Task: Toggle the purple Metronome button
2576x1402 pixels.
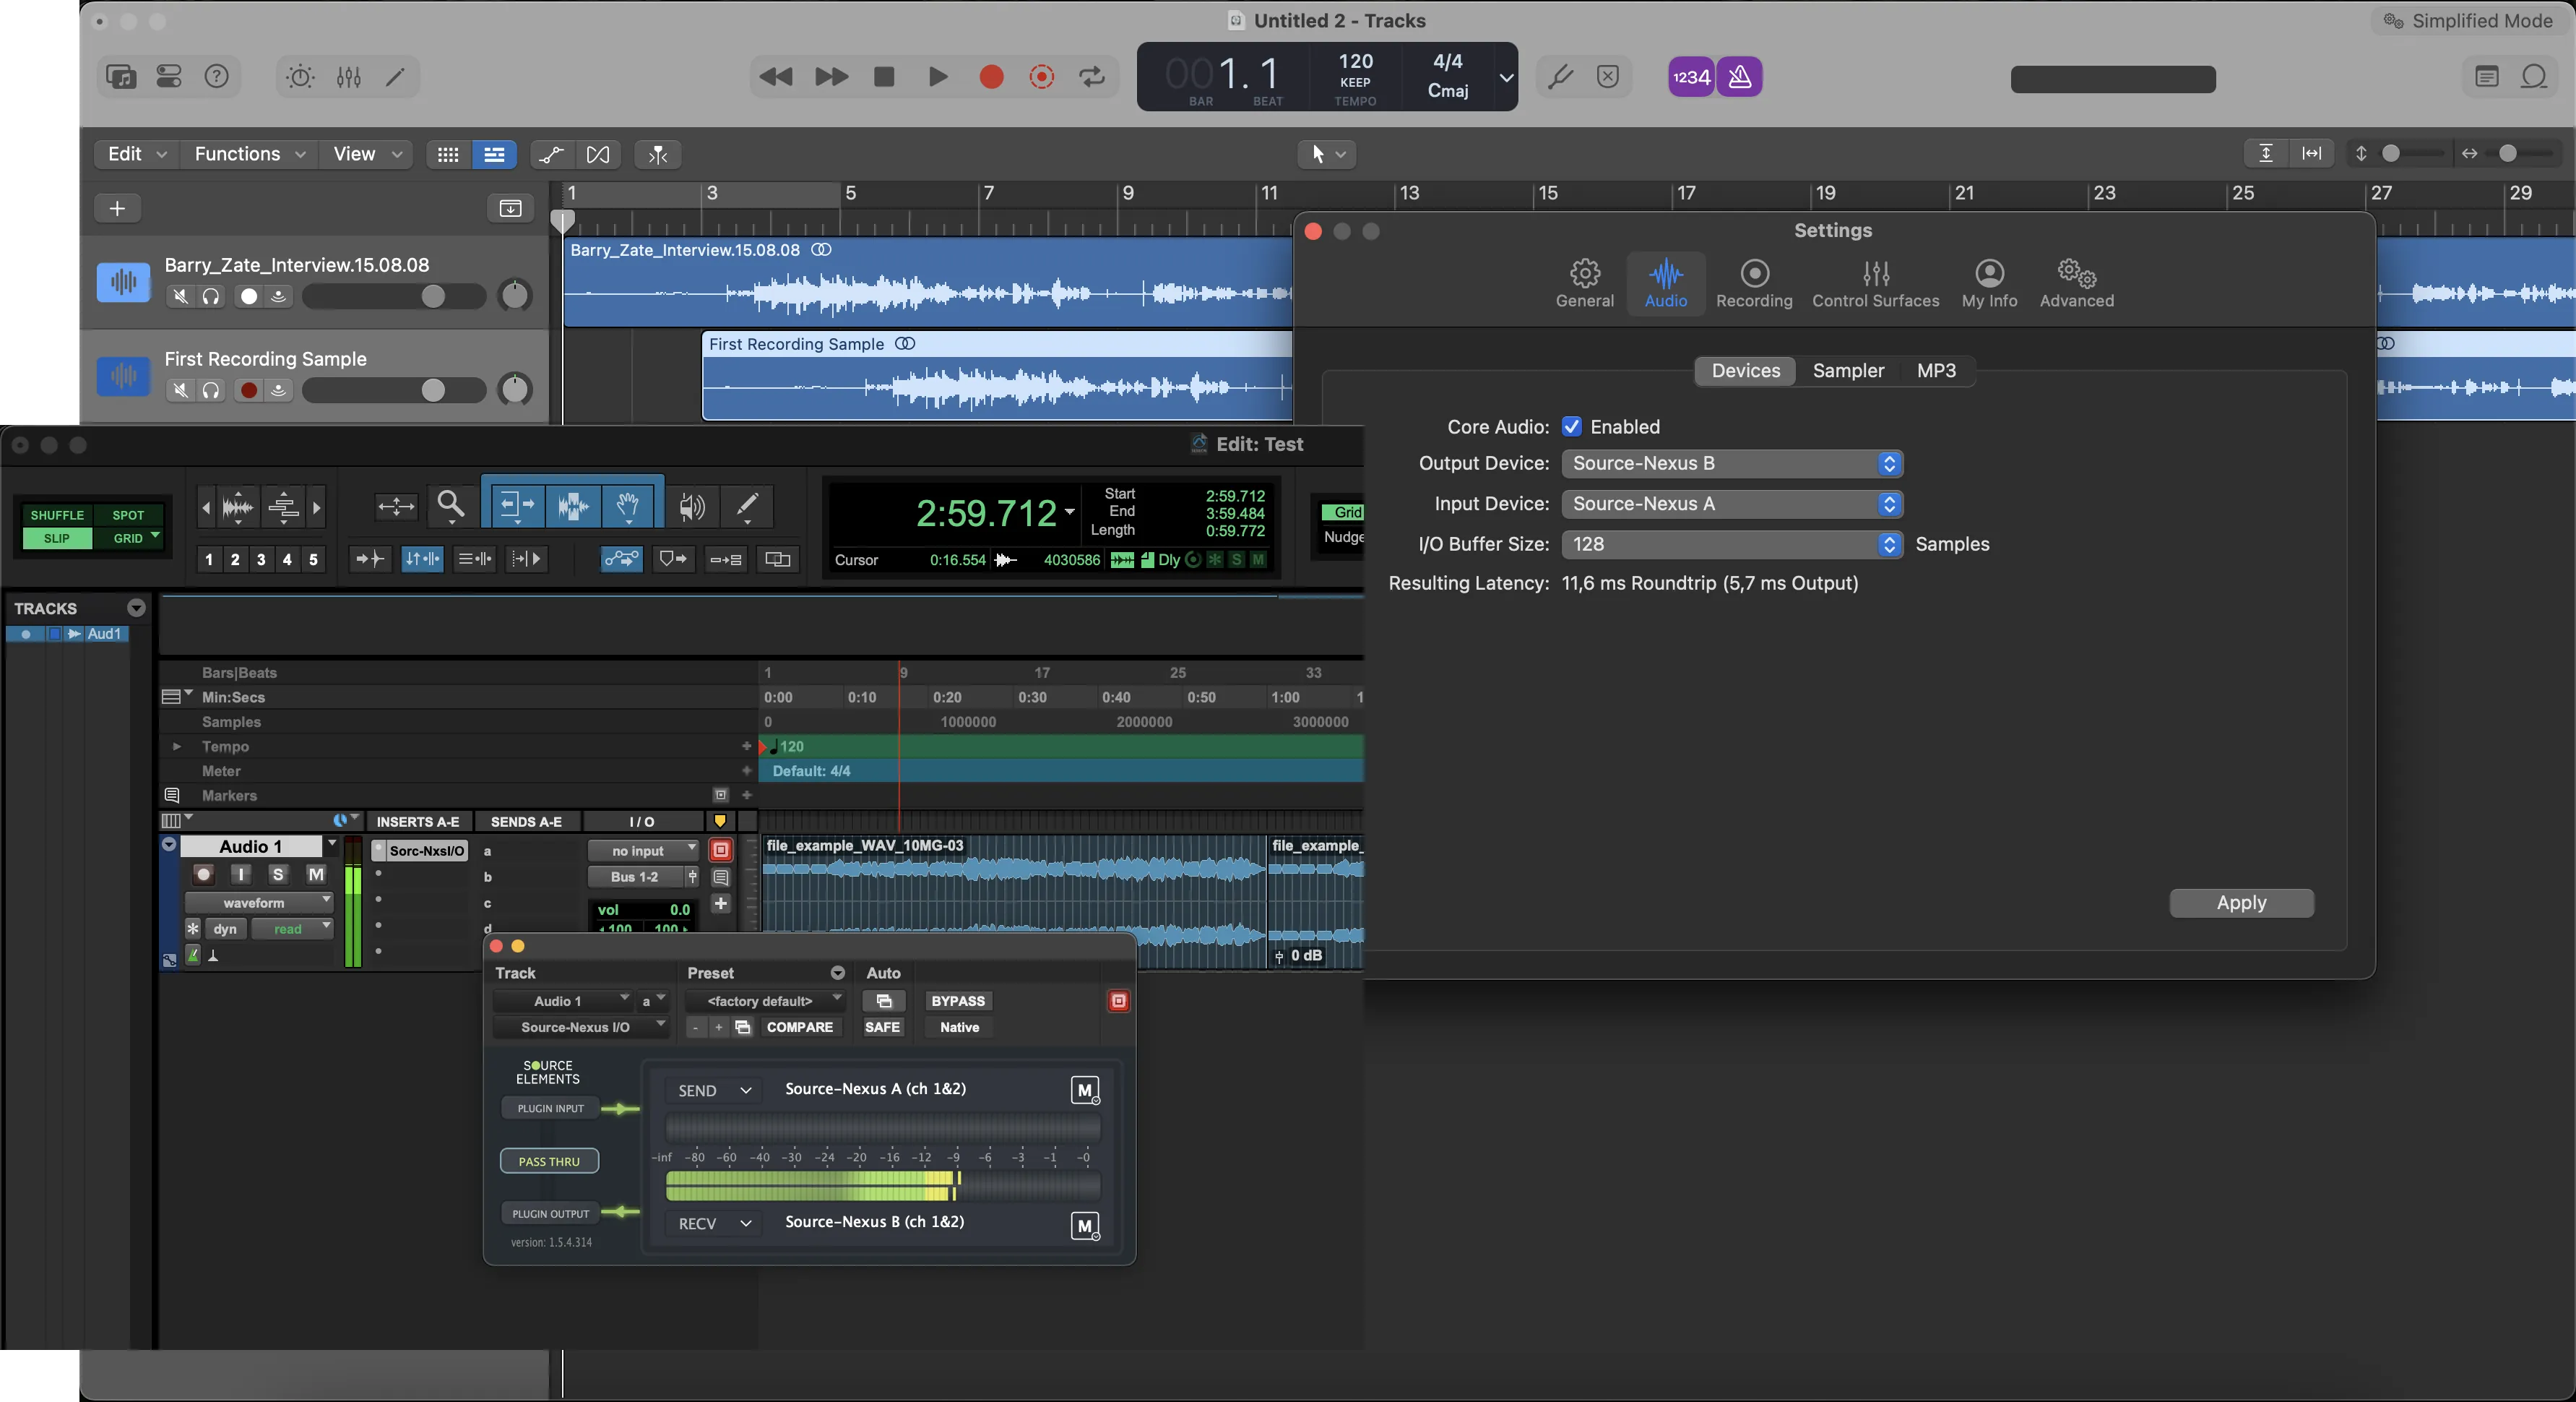Action: point(1739,77)
